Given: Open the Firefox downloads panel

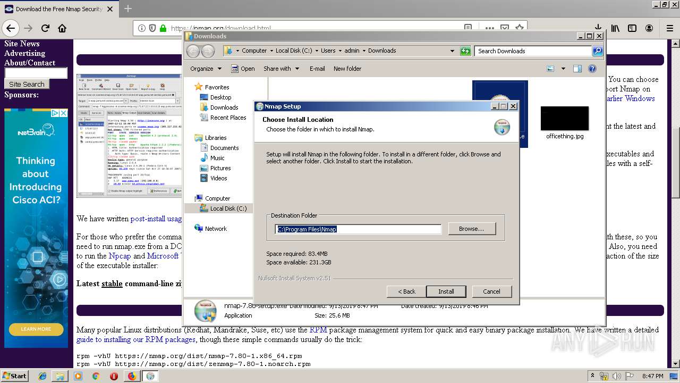Looking at the screenshot, I should coord(598,28).
